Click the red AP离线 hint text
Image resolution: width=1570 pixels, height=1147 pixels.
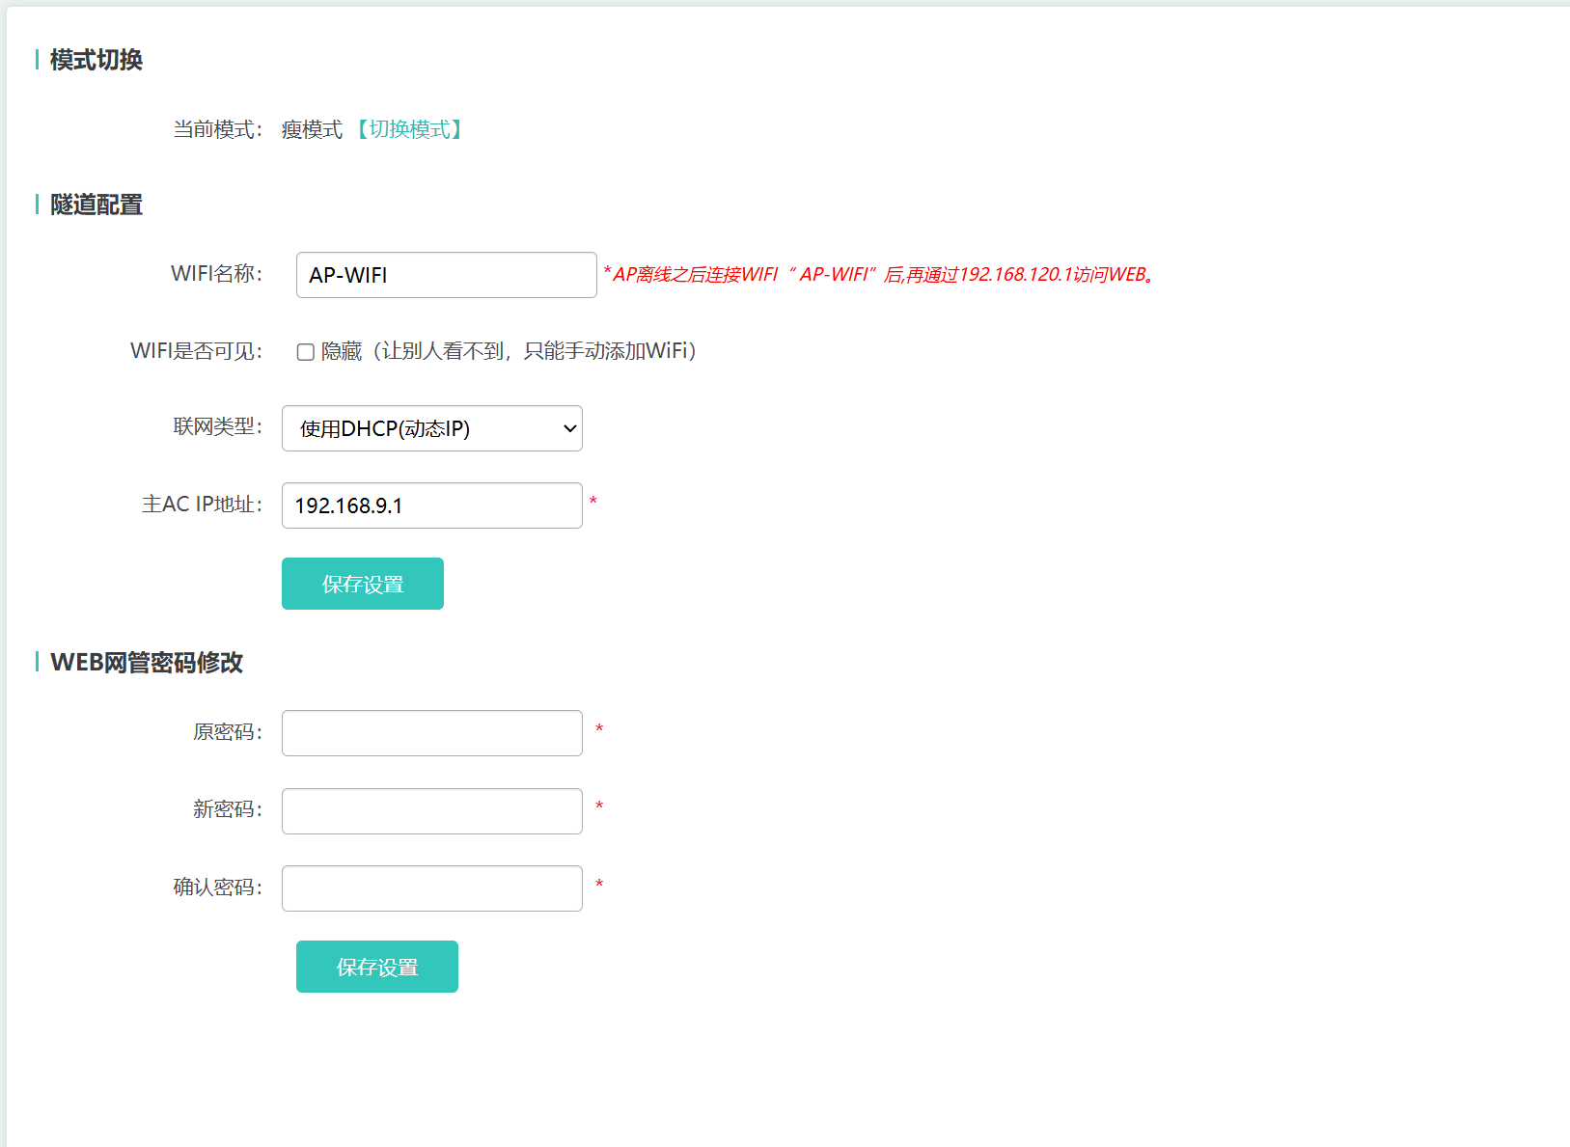880,275
